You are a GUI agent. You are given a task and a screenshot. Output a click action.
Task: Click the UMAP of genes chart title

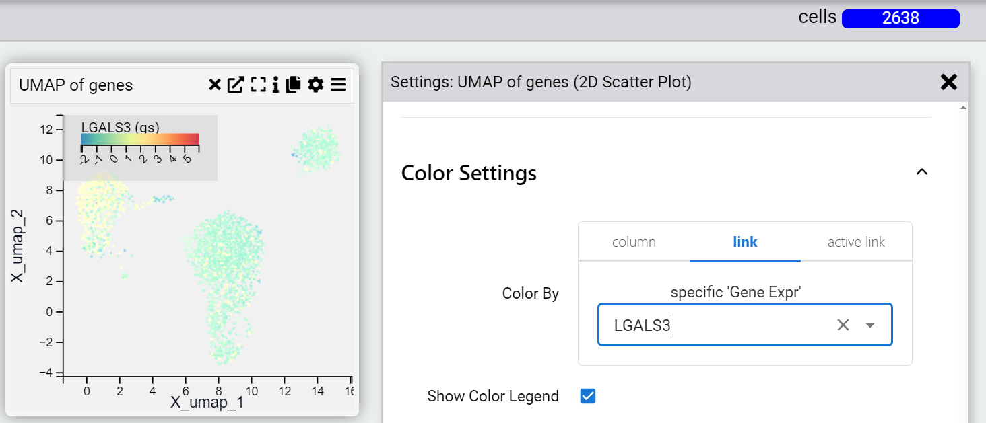pos(76,85)
